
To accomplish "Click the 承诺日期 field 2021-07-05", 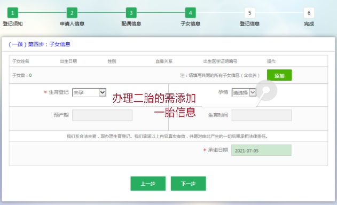I will click(x=261, y=150).
